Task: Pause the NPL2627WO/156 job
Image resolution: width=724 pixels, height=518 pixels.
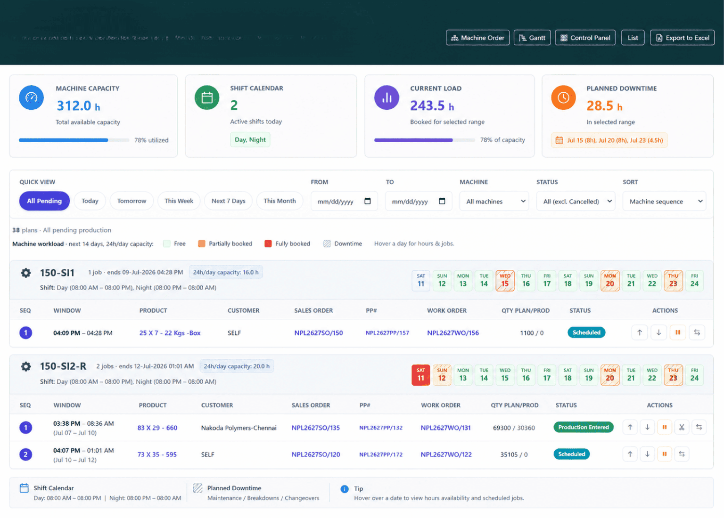Action: click(x=678, y=332)
